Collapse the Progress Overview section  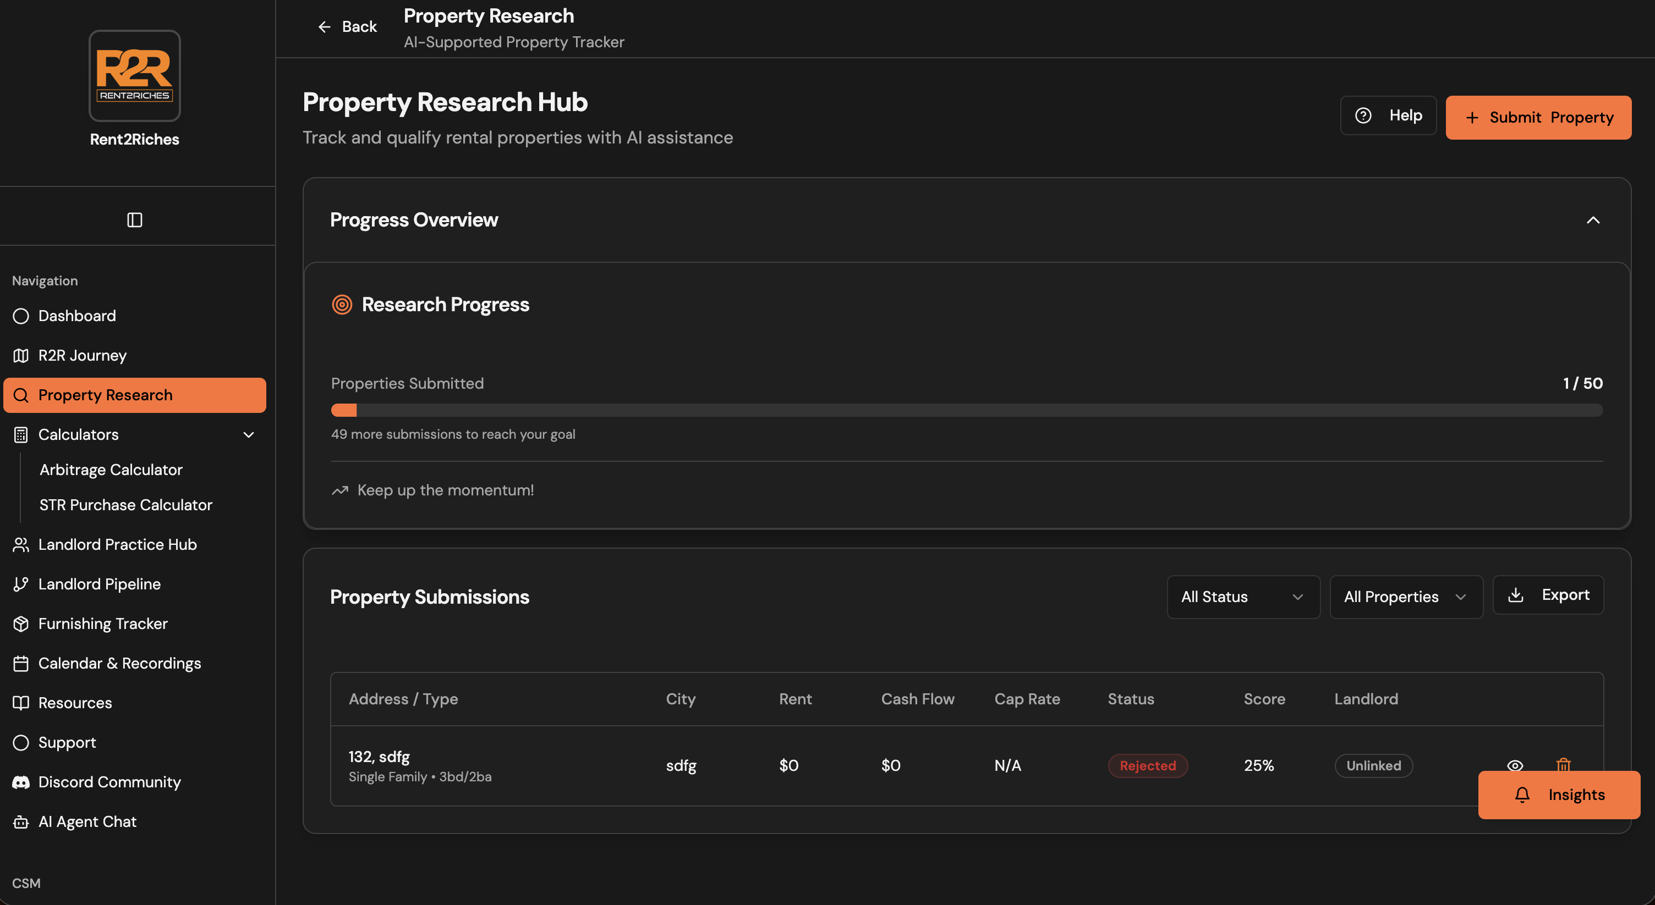1593,220
